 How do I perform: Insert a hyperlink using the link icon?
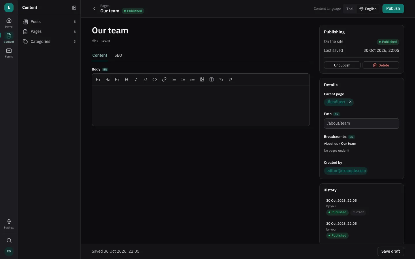tap(164, 79)
